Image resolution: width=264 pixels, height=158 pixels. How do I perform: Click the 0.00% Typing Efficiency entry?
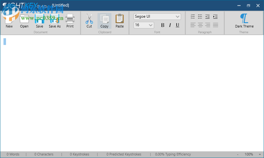[x=173, y=154]
